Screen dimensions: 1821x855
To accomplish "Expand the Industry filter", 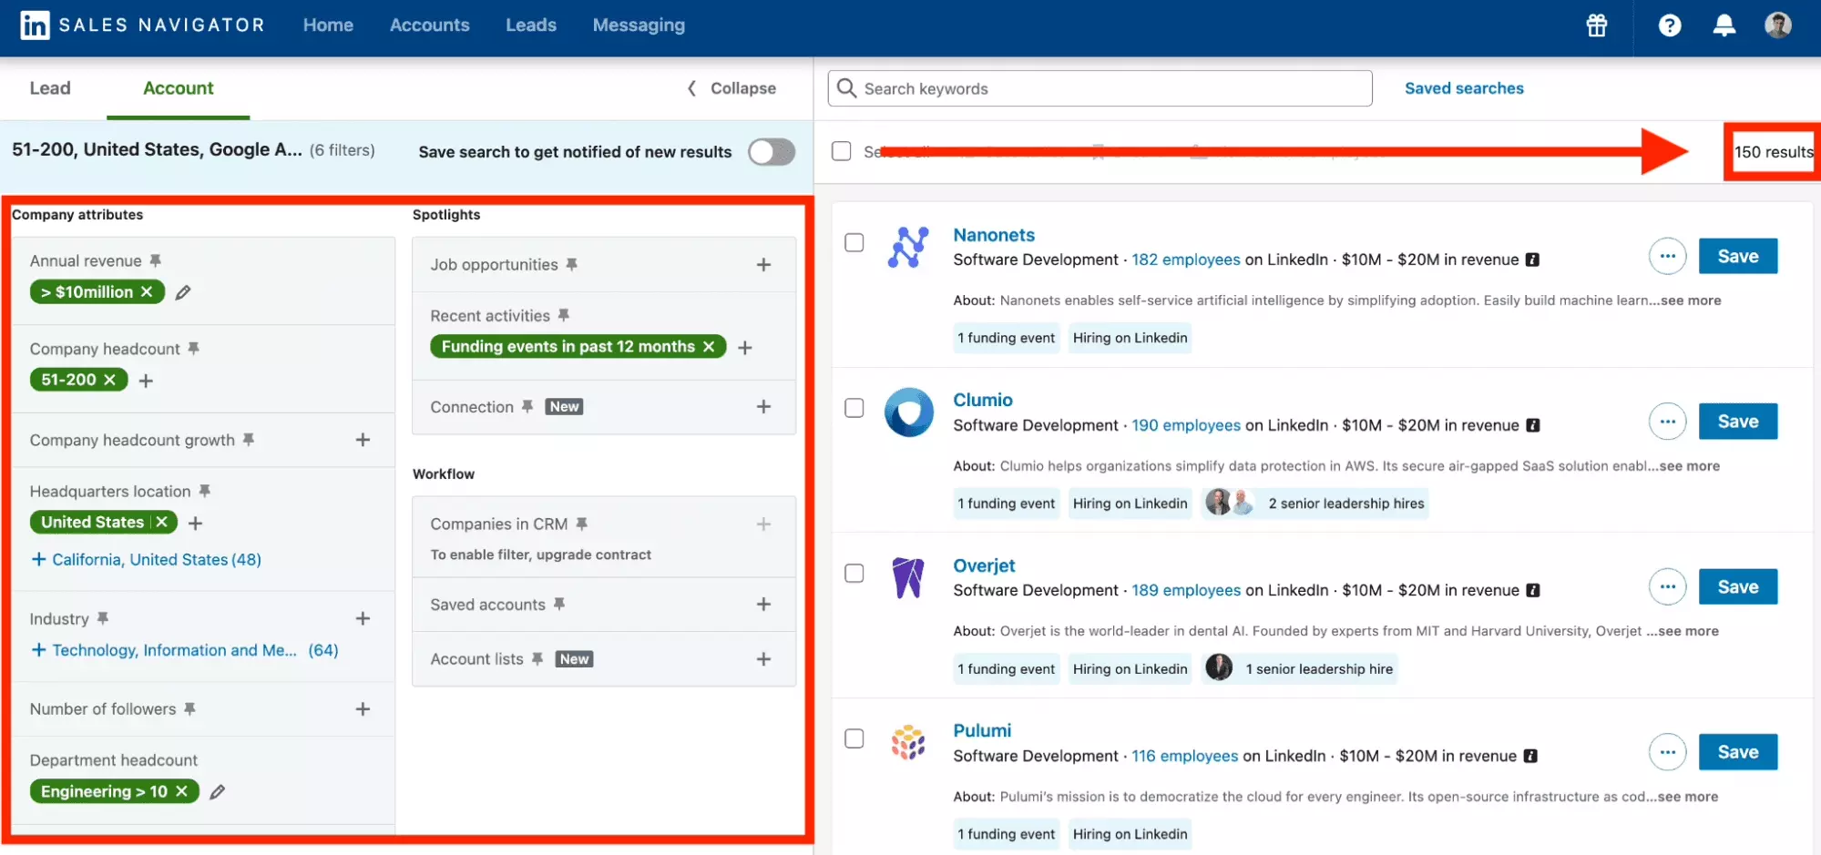I will (363, 618).
